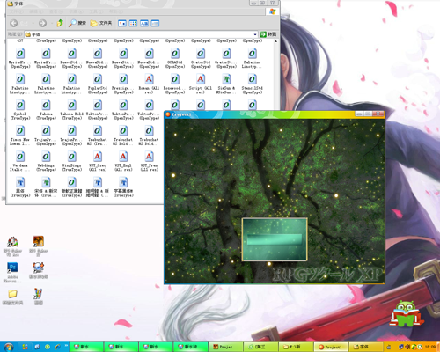Click the Forward navigation arrow
This screenshot has width=440, height=352.
[x=42, y=23]
